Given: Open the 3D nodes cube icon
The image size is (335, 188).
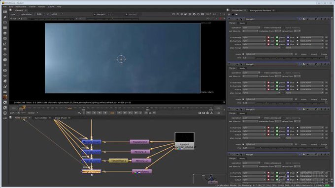Looking at the screenshot, I should click(x=5, y=59).
